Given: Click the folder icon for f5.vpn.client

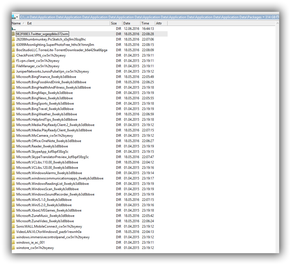Looking at the screenshot, I should click(x=13, y=61).
